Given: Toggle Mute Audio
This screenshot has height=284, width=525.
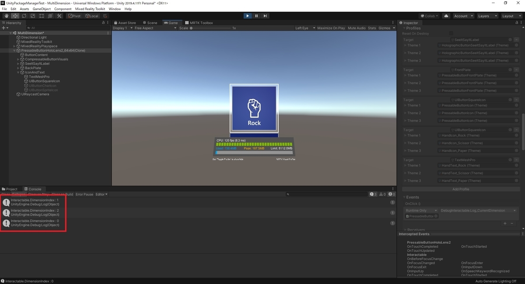Looking at the screenshot, I should point(357,28).
